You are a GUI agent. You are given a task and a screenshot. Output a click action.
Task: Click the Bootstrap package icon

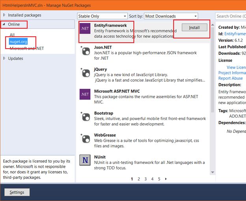(x=85, y=116)
